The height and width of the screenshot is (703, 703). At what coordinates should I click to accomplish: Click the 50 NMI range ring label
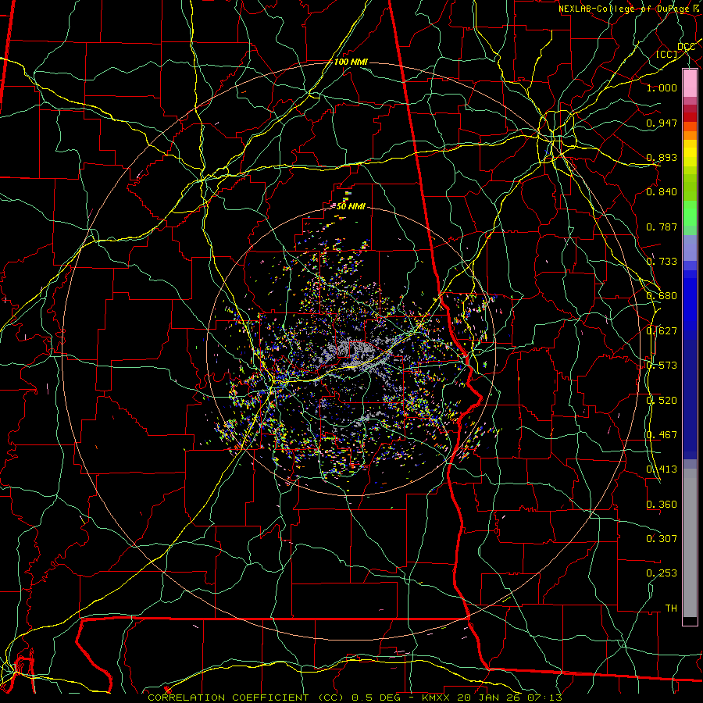pyautogui.click(x=351, y=207)
